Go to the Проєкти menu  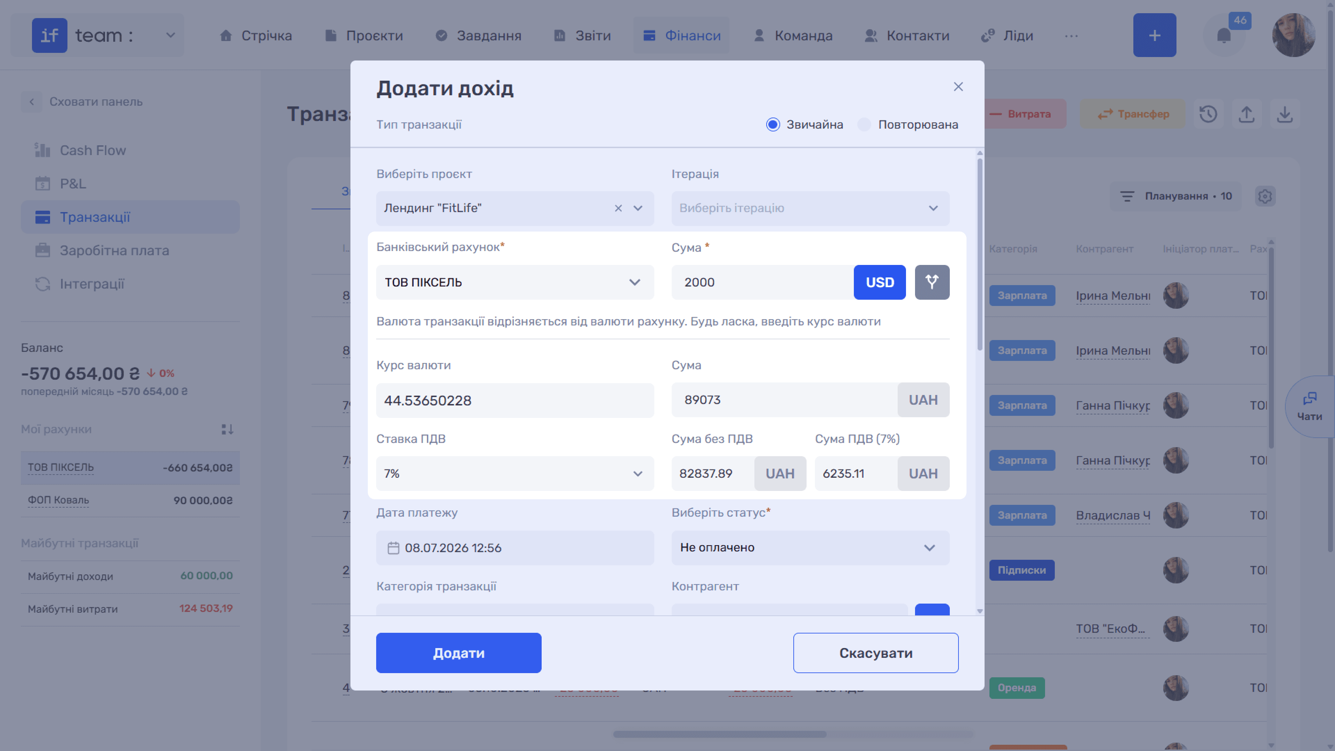[x=364, y=35]
